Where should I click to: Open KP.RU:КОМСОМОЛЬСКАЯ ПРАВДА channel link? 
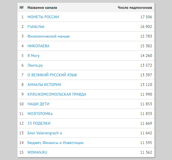click(57, 94)
